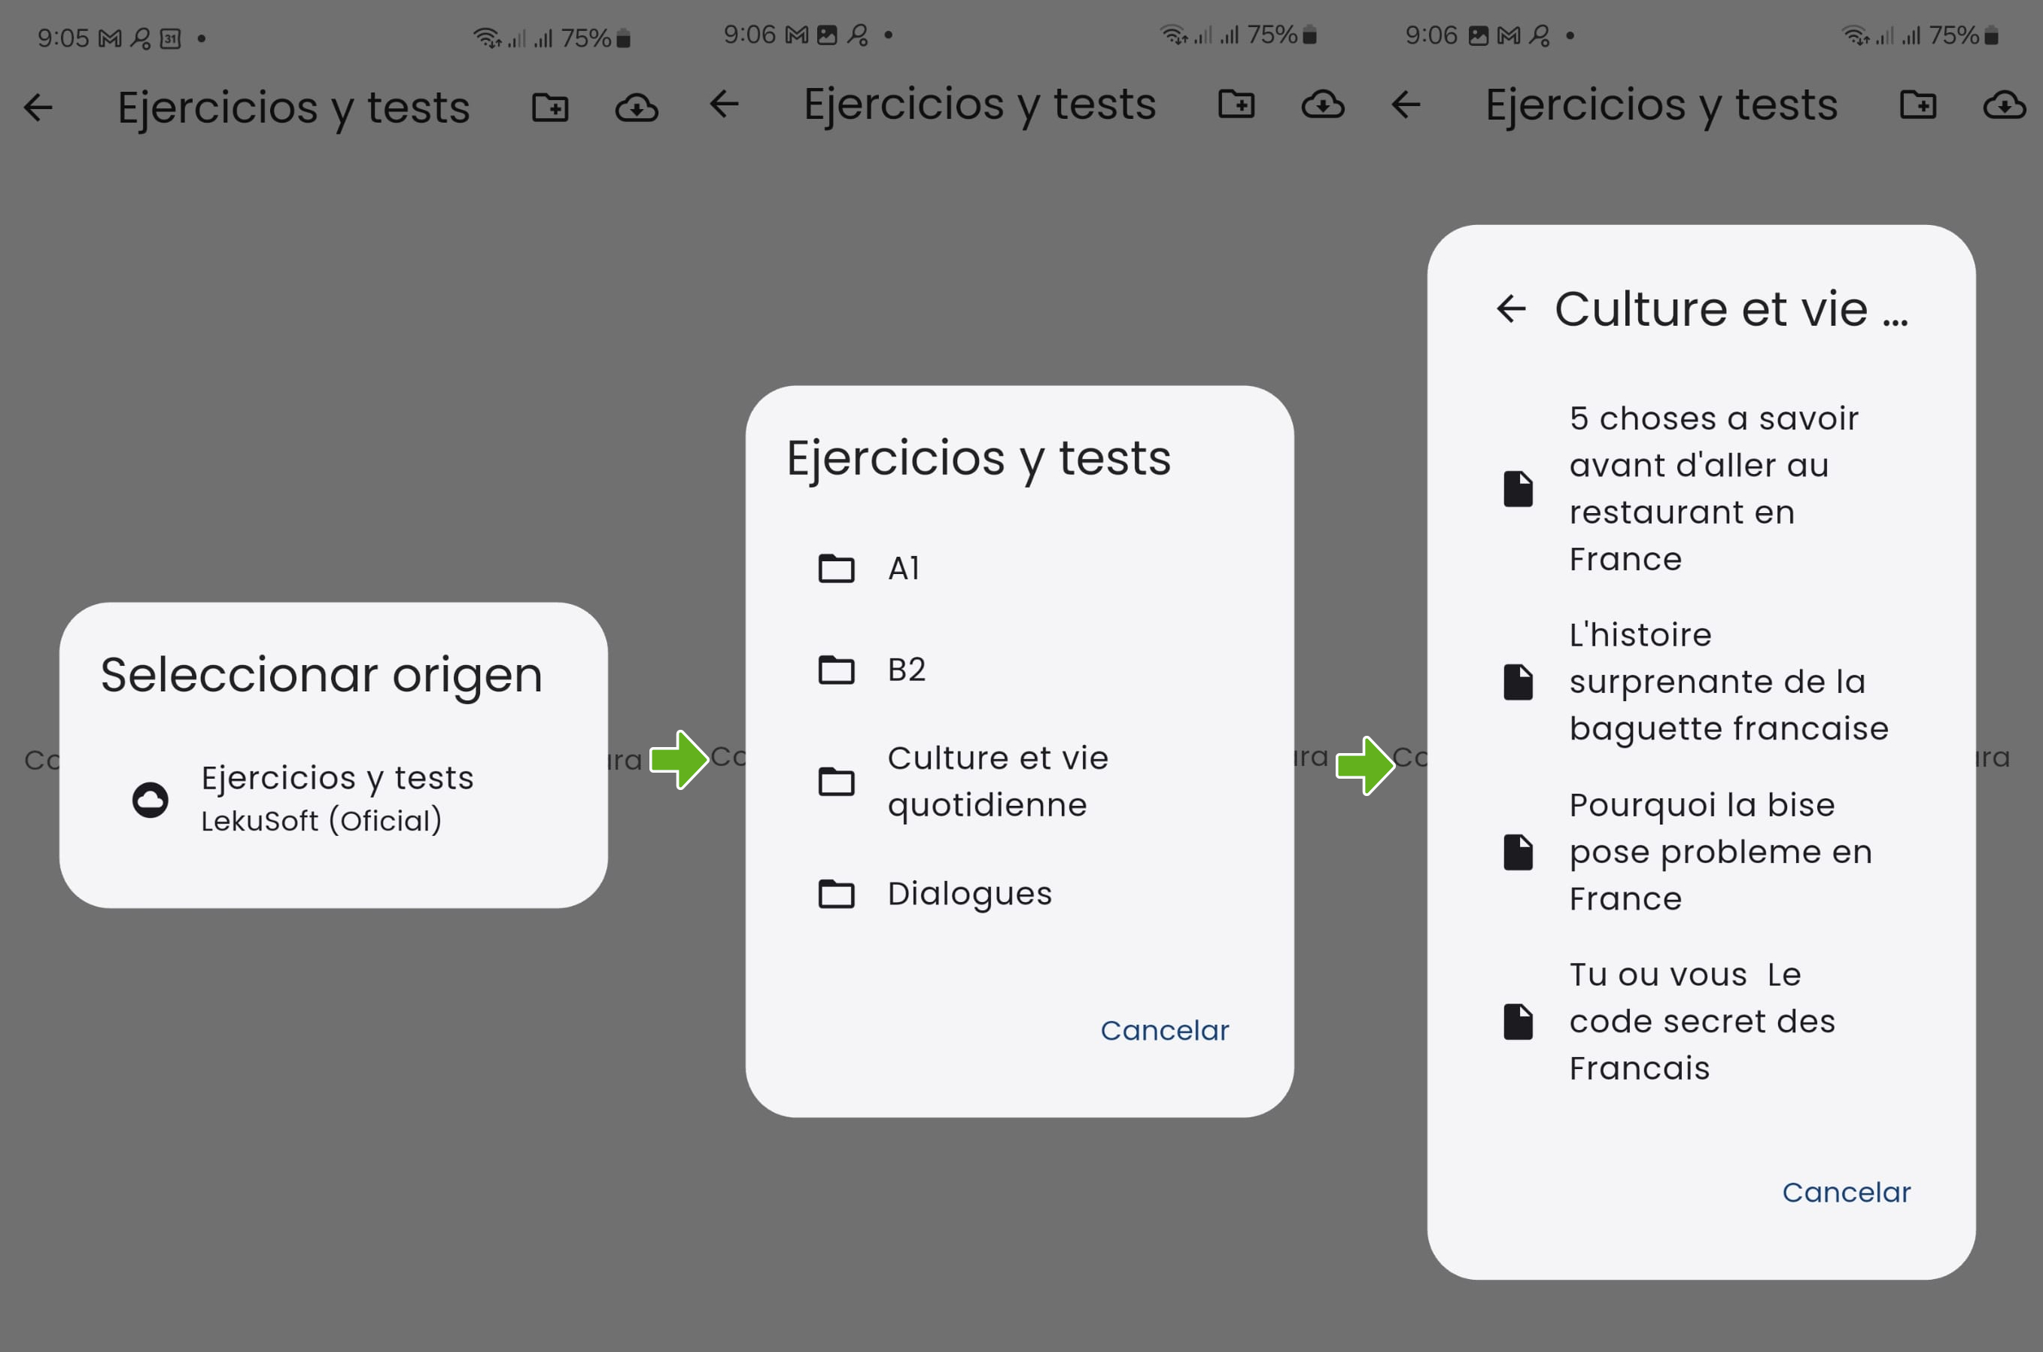Screen dimensions: 2043x1352
Task: Tap cloud download icon in third screen
Action: (x=2004, y=105)
